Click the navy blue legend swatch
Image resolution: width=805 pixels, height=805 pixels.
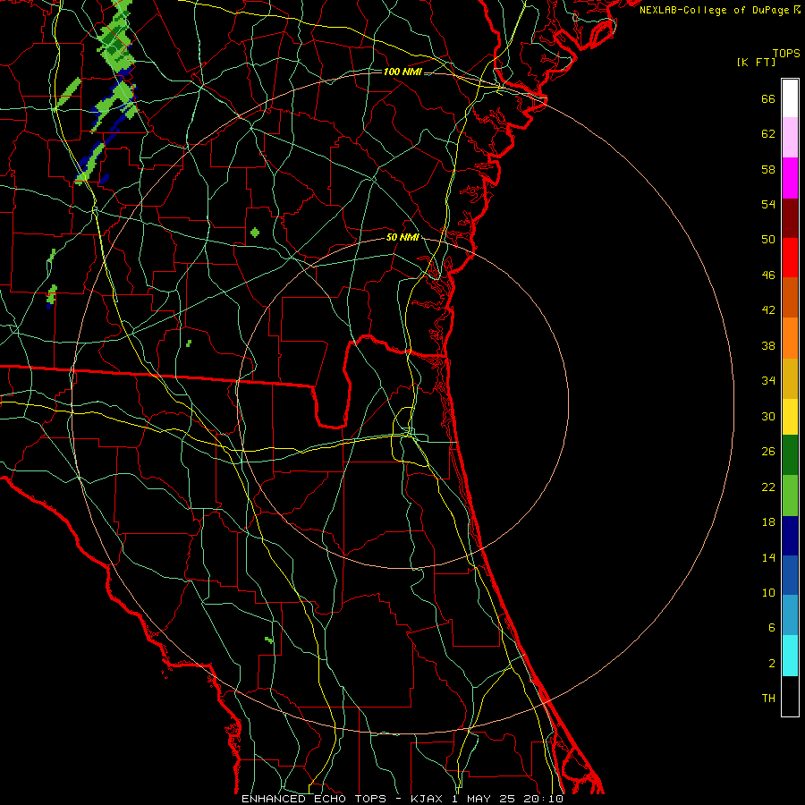(790, 536)
